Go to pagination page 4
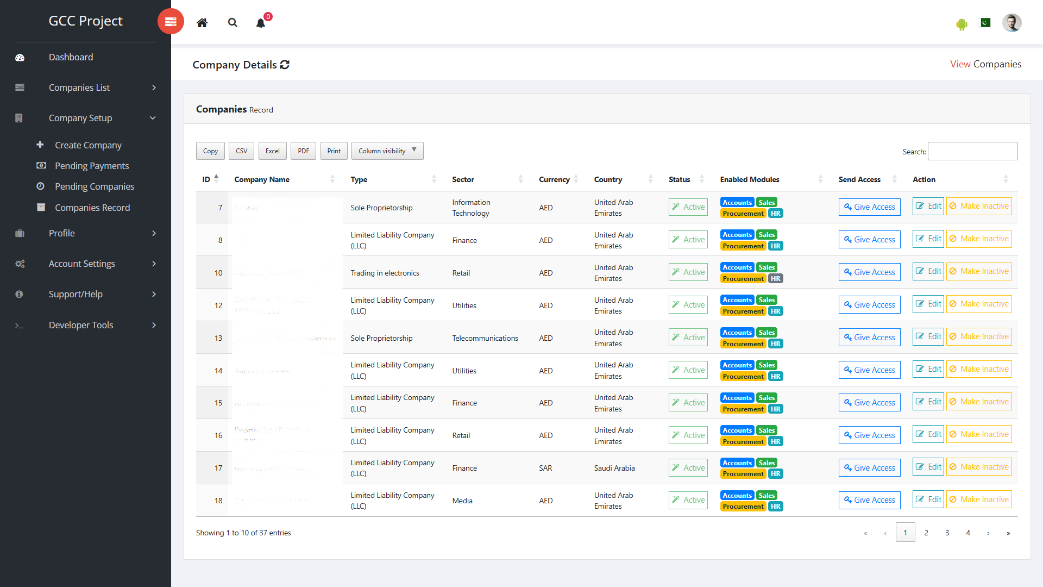 point(968,533)
